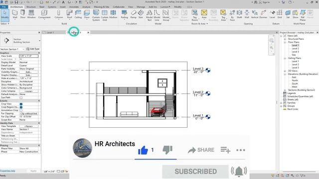Screen dimensions: 319x179
Task: Click the View Scale value field
Action: coord(29,56)
